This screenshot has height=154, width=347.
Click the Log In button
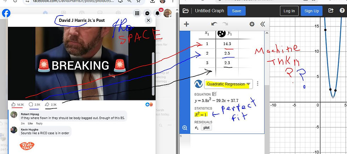click(289, 11)
